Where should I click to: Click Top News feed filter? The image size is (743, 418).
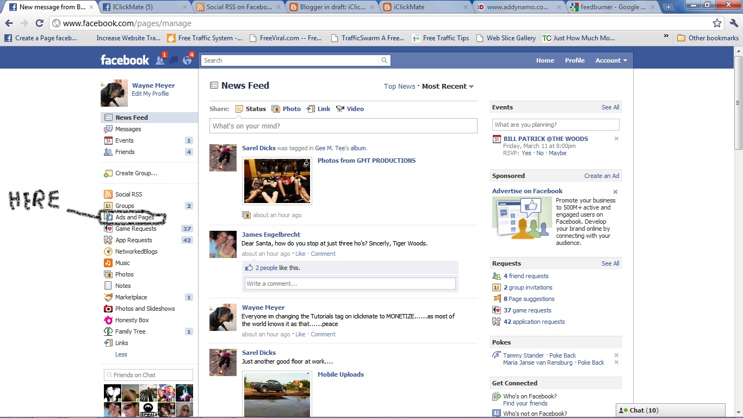[399, 87]
